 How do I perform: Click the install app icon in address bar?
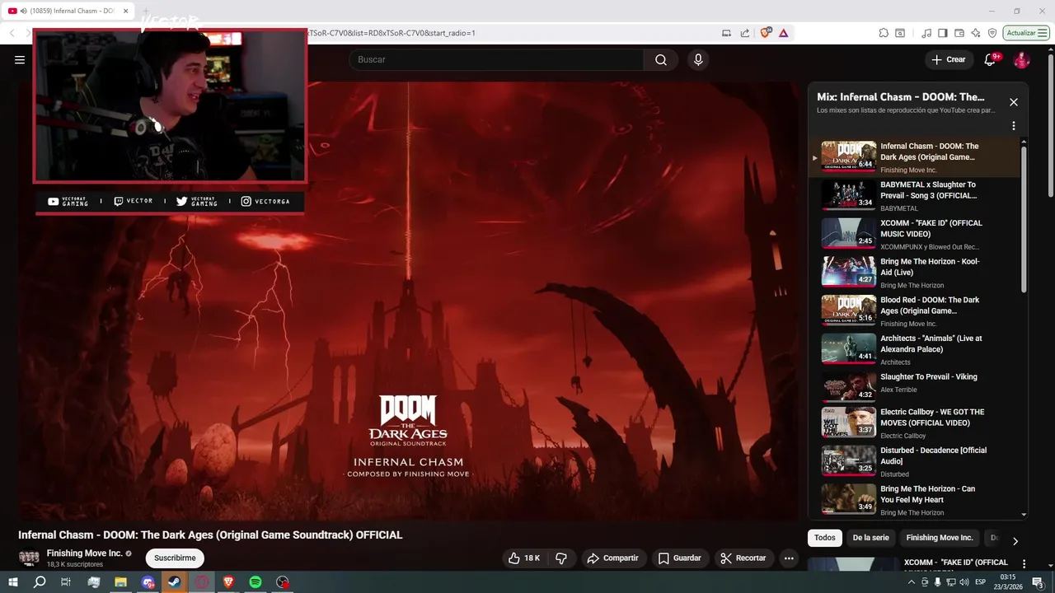click(726, 33)
